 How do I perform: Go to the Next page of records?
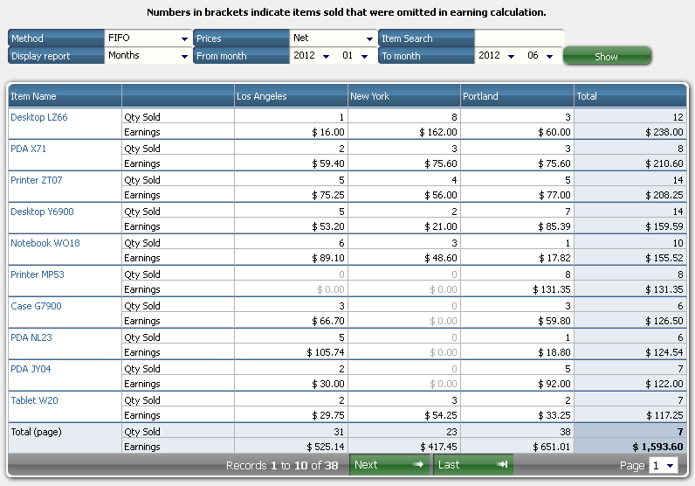click(x=389, y=465)
